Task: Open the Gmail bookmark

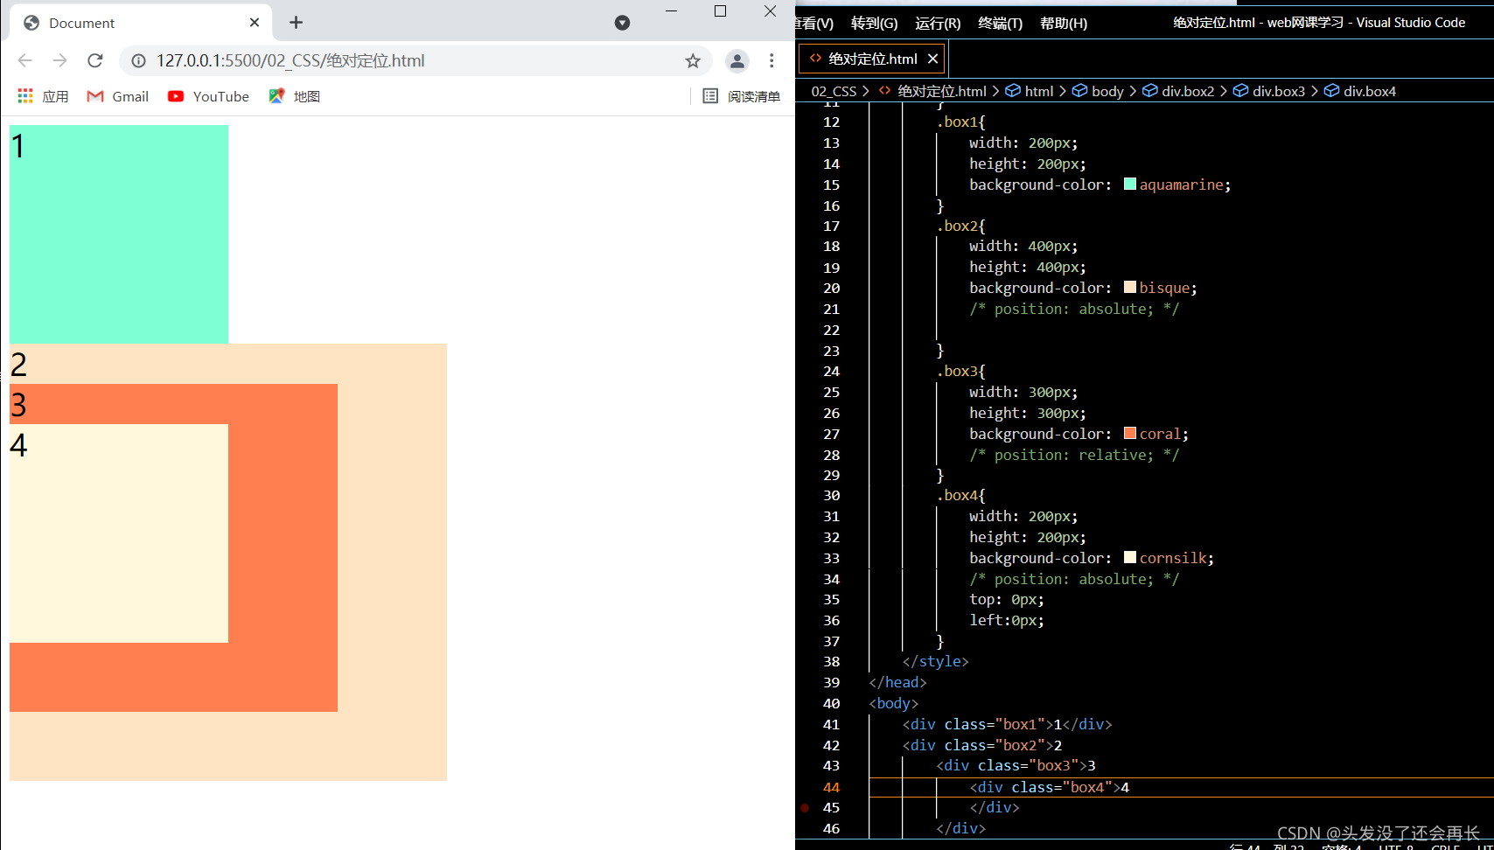Action: (118, 96)
